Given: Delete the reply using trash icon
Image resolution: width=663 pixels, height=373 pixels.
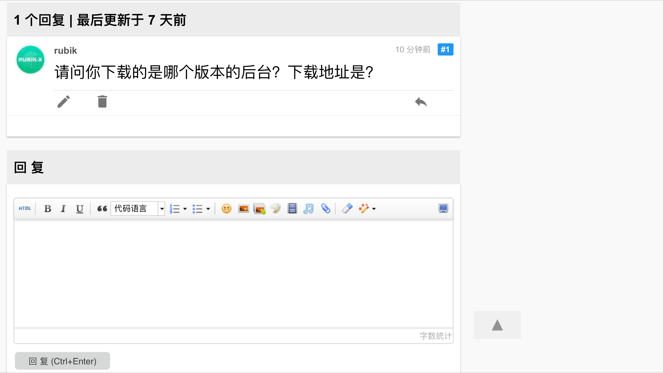Looking at the screenshot, I should pyautogui.click(x=102, y=102).
